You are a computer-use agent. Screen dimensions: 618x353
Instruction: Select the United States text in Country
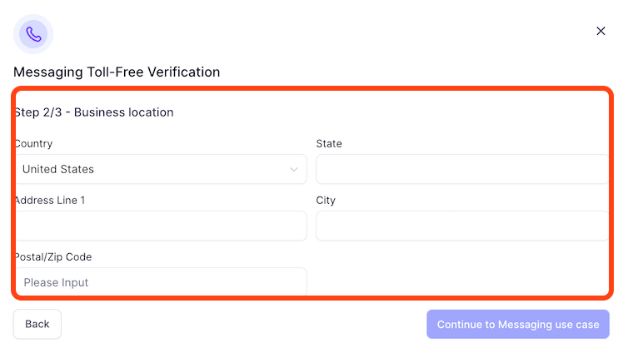pyautogui.click(x=58, y=169)
